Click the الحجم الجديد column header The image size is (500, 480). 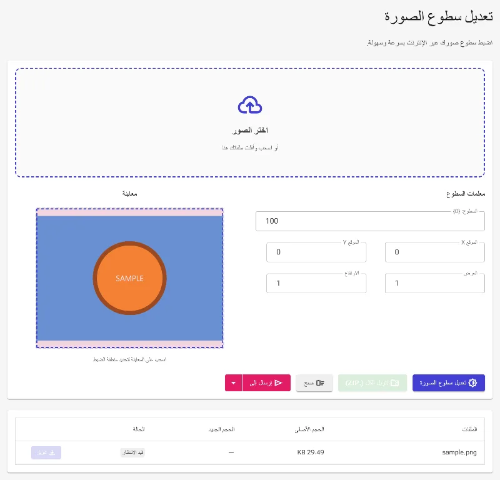coord(222,429)
